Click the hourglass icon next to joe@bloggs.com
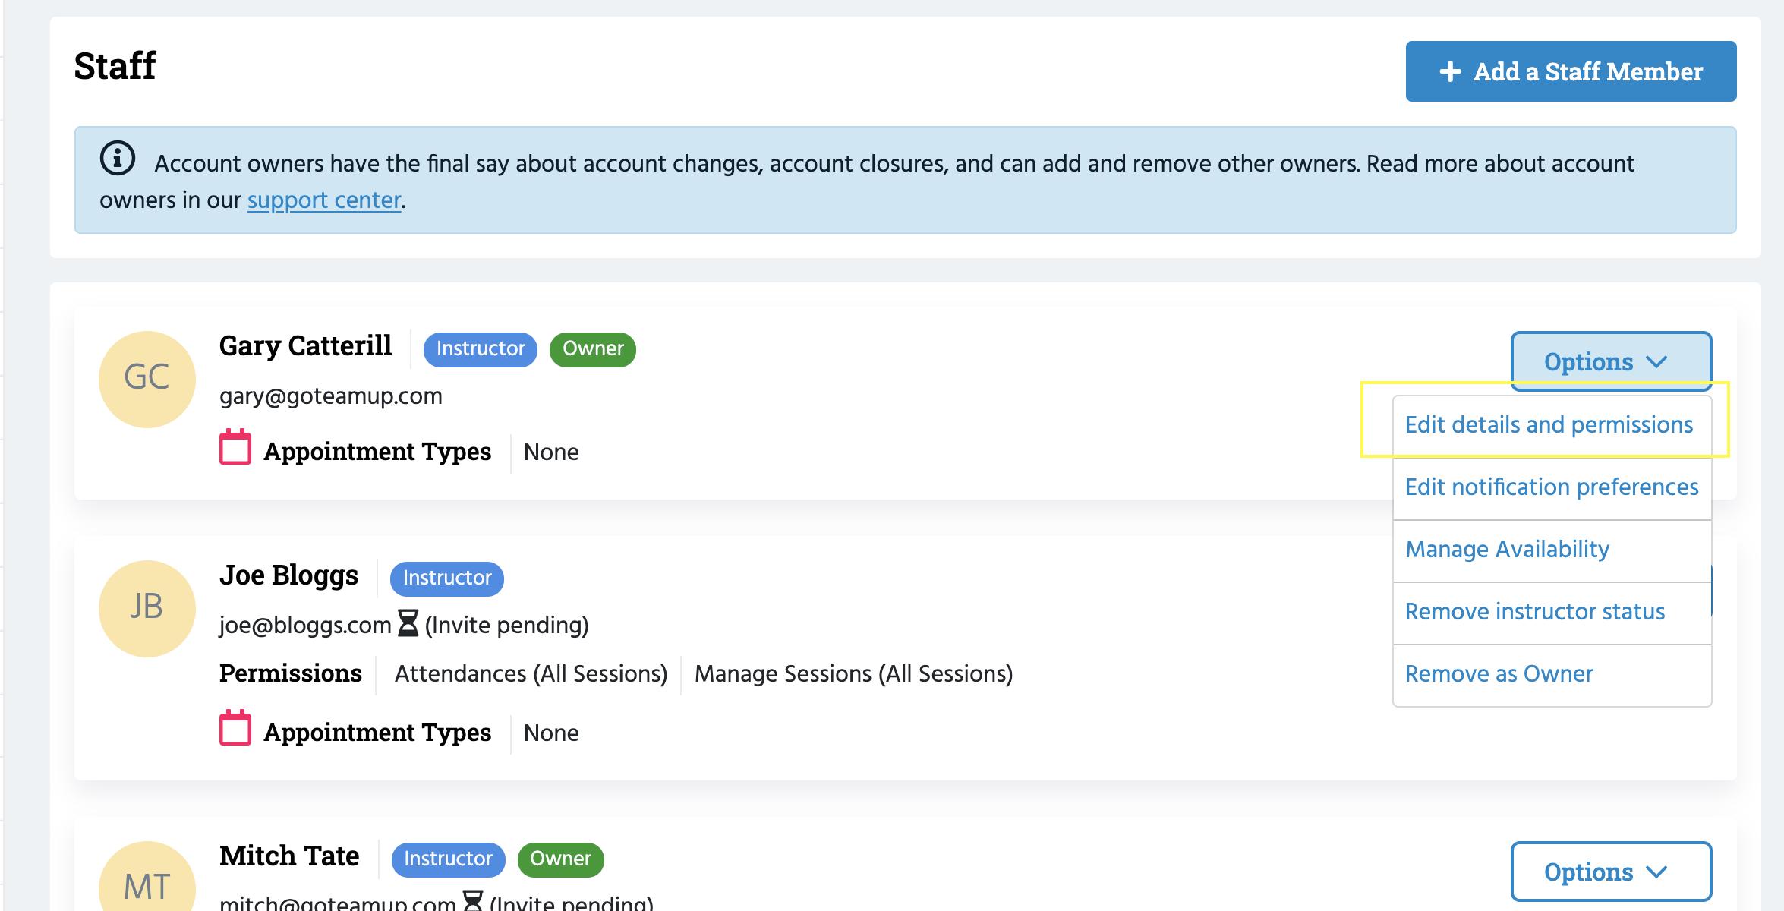 click(x=408, y=623)
